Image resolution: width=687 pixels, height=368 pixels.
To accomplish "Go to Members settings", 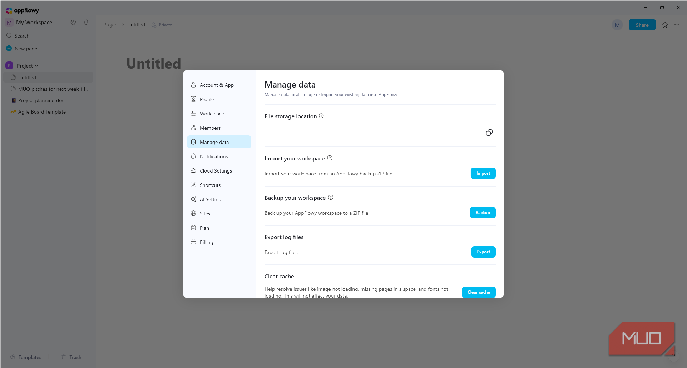I will click(x=219, y=128).
